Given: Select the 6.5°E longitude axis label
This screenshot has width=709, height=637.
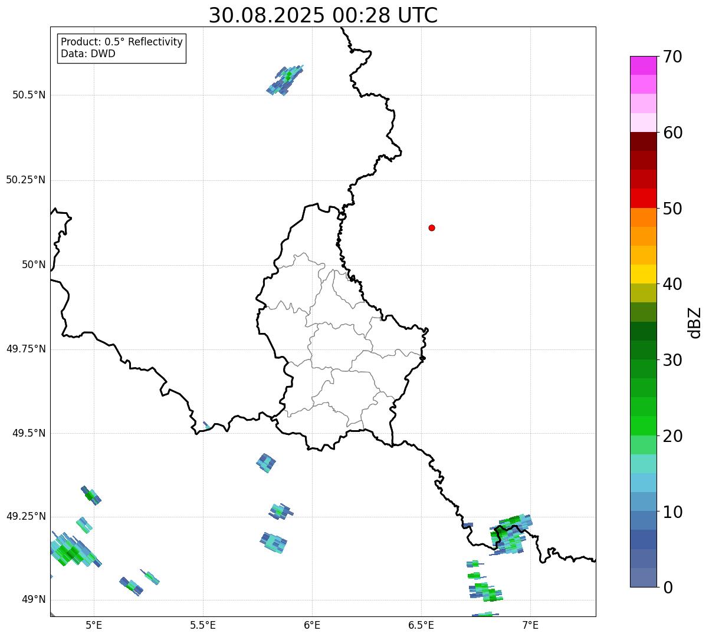Looking at the screenshot, I should (421, 625).
